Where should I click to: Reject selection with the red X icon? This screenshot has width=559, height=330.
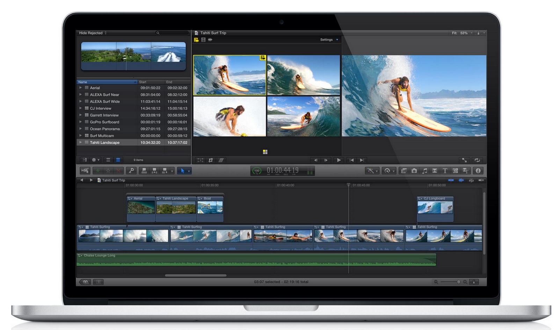point(118,171)
